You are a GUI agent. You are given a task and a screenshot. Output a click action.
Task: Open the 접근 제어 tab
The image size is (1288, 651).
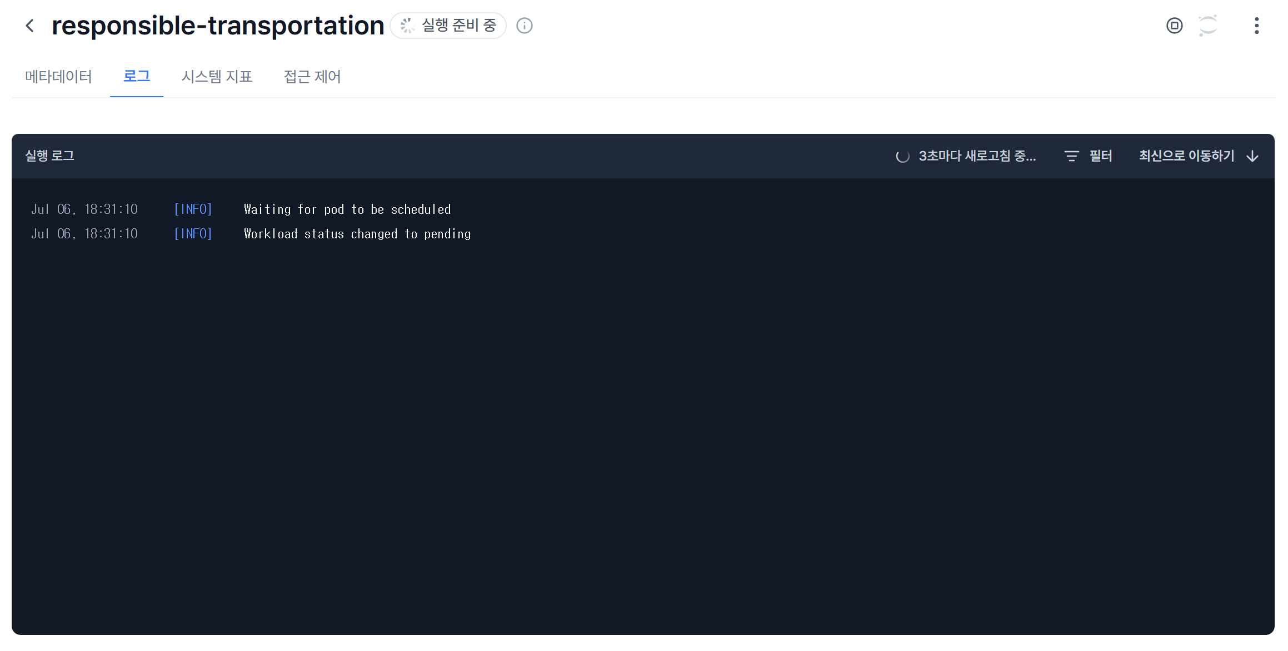pos(312,77)
